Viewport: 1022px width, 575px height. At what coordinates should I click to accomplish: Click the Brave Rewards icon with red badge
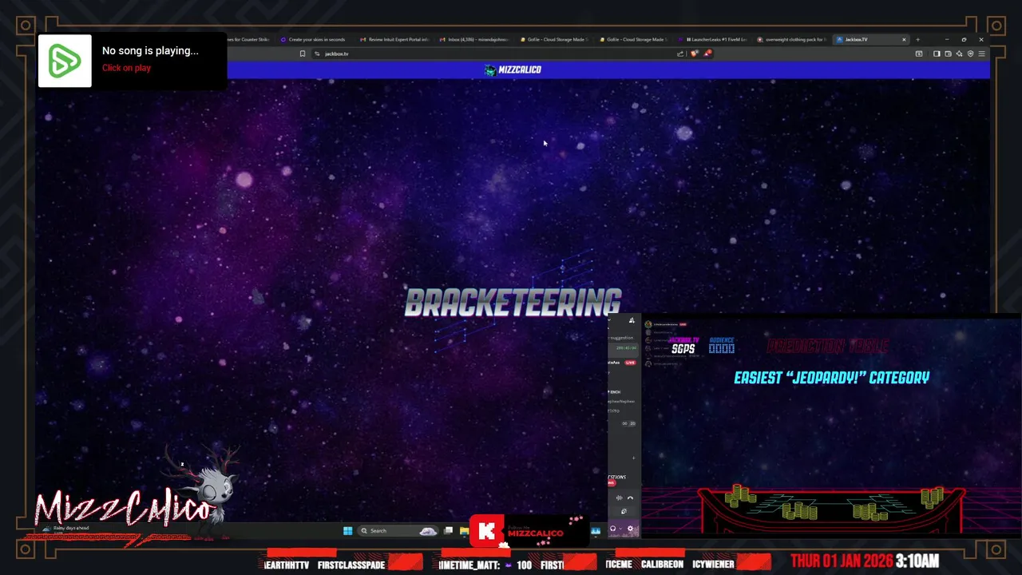707,54
